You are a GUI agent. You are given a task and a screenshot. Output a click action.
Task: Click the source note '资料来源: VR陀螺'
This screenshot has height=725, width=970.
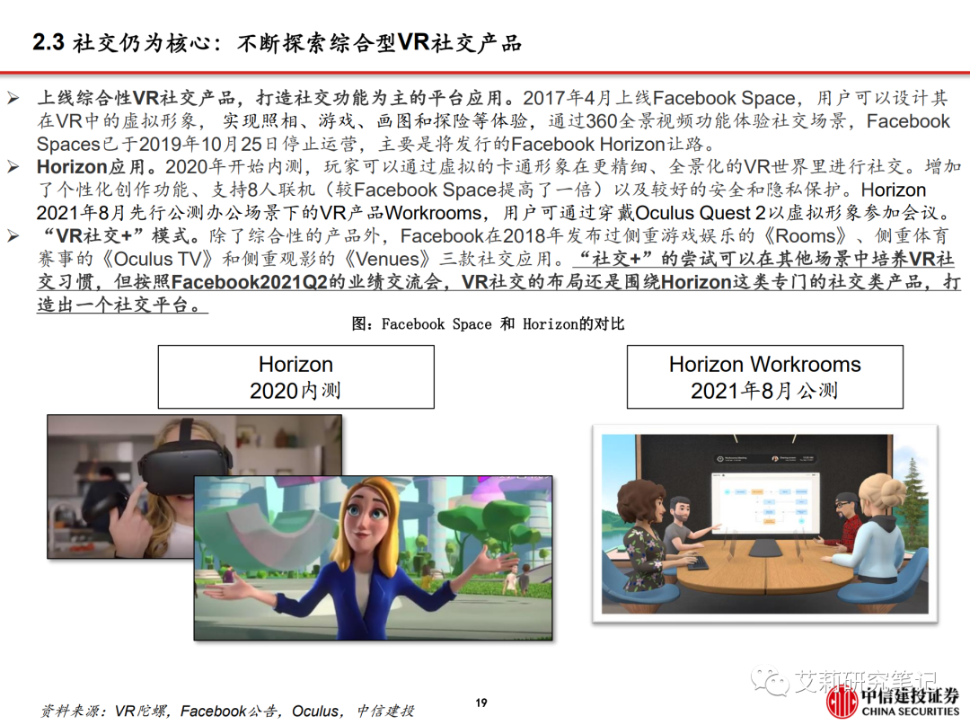pyautogui.click(x=105, y=711)
